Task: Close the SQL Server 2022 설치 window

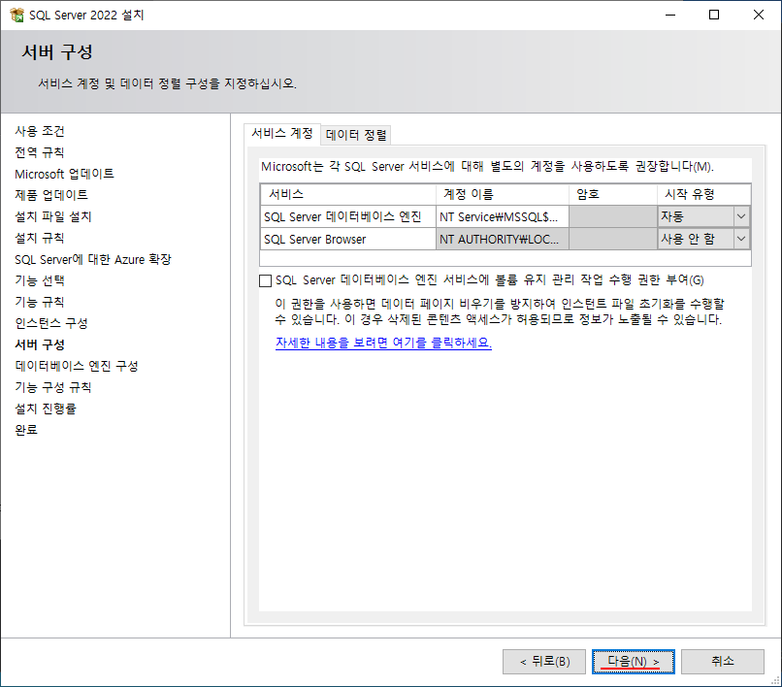Action: 759,15
